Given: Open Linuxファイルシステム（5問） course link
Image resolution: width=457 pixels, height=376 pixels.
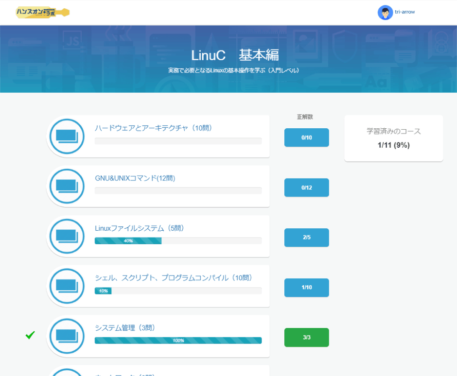Looking at the screenshot, I should click(139, 228).
